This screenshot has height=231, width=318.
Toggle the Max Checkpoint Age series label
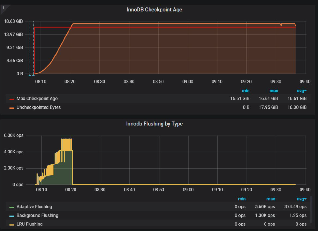coord(37,99)
